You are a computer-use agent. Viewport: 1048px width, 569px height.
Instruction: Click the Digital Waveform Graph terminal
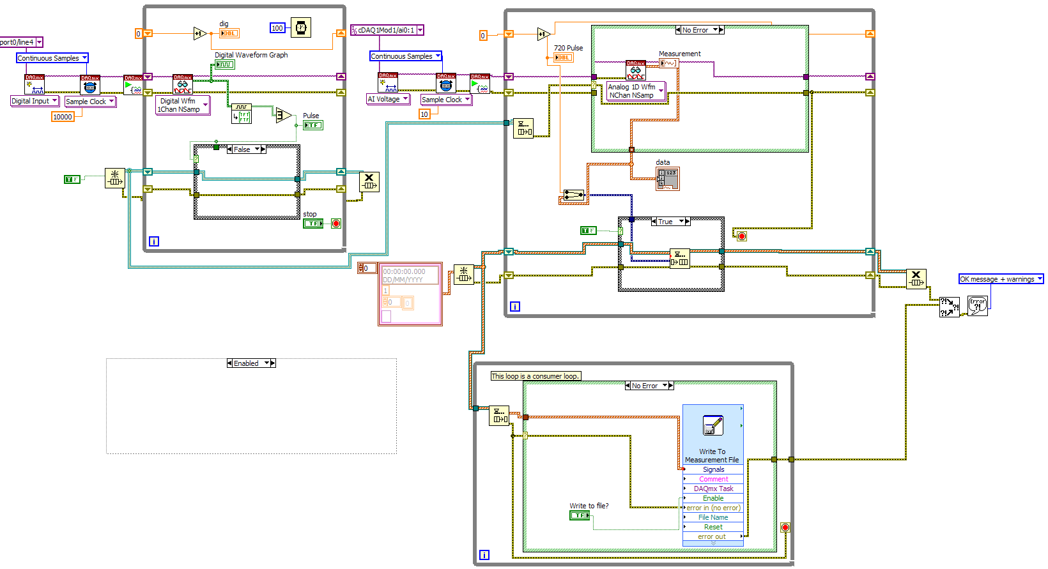(x=225, y=64)
